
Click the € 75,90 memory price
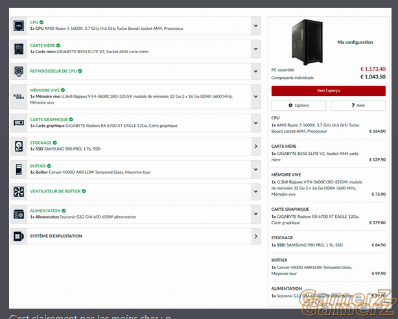379,195
